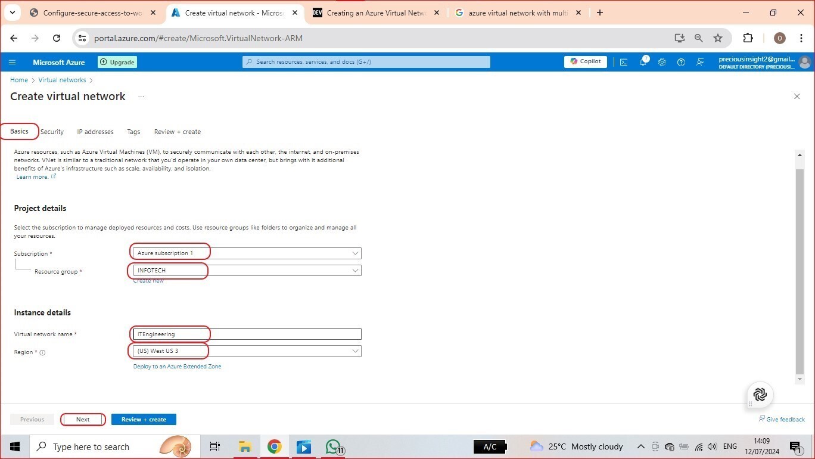
Task: Click the install app icon in address bar
Action: tap(680, 38)
